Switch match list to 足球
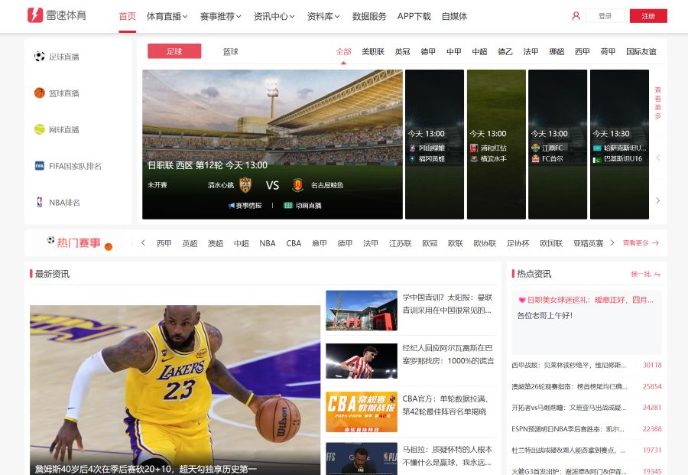This screenshot has height=475, width=688. [174, 51]
